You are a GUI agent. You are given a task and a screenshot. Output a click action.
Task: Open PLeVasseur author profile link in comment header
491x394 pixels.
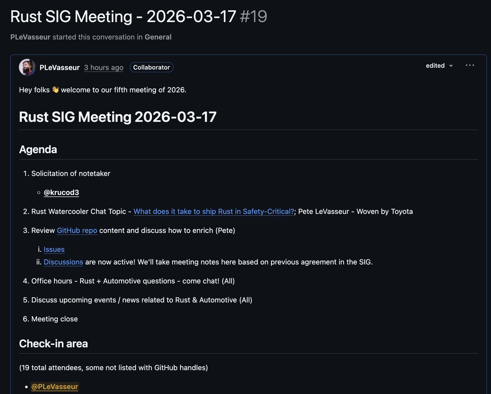pos(60,67)
